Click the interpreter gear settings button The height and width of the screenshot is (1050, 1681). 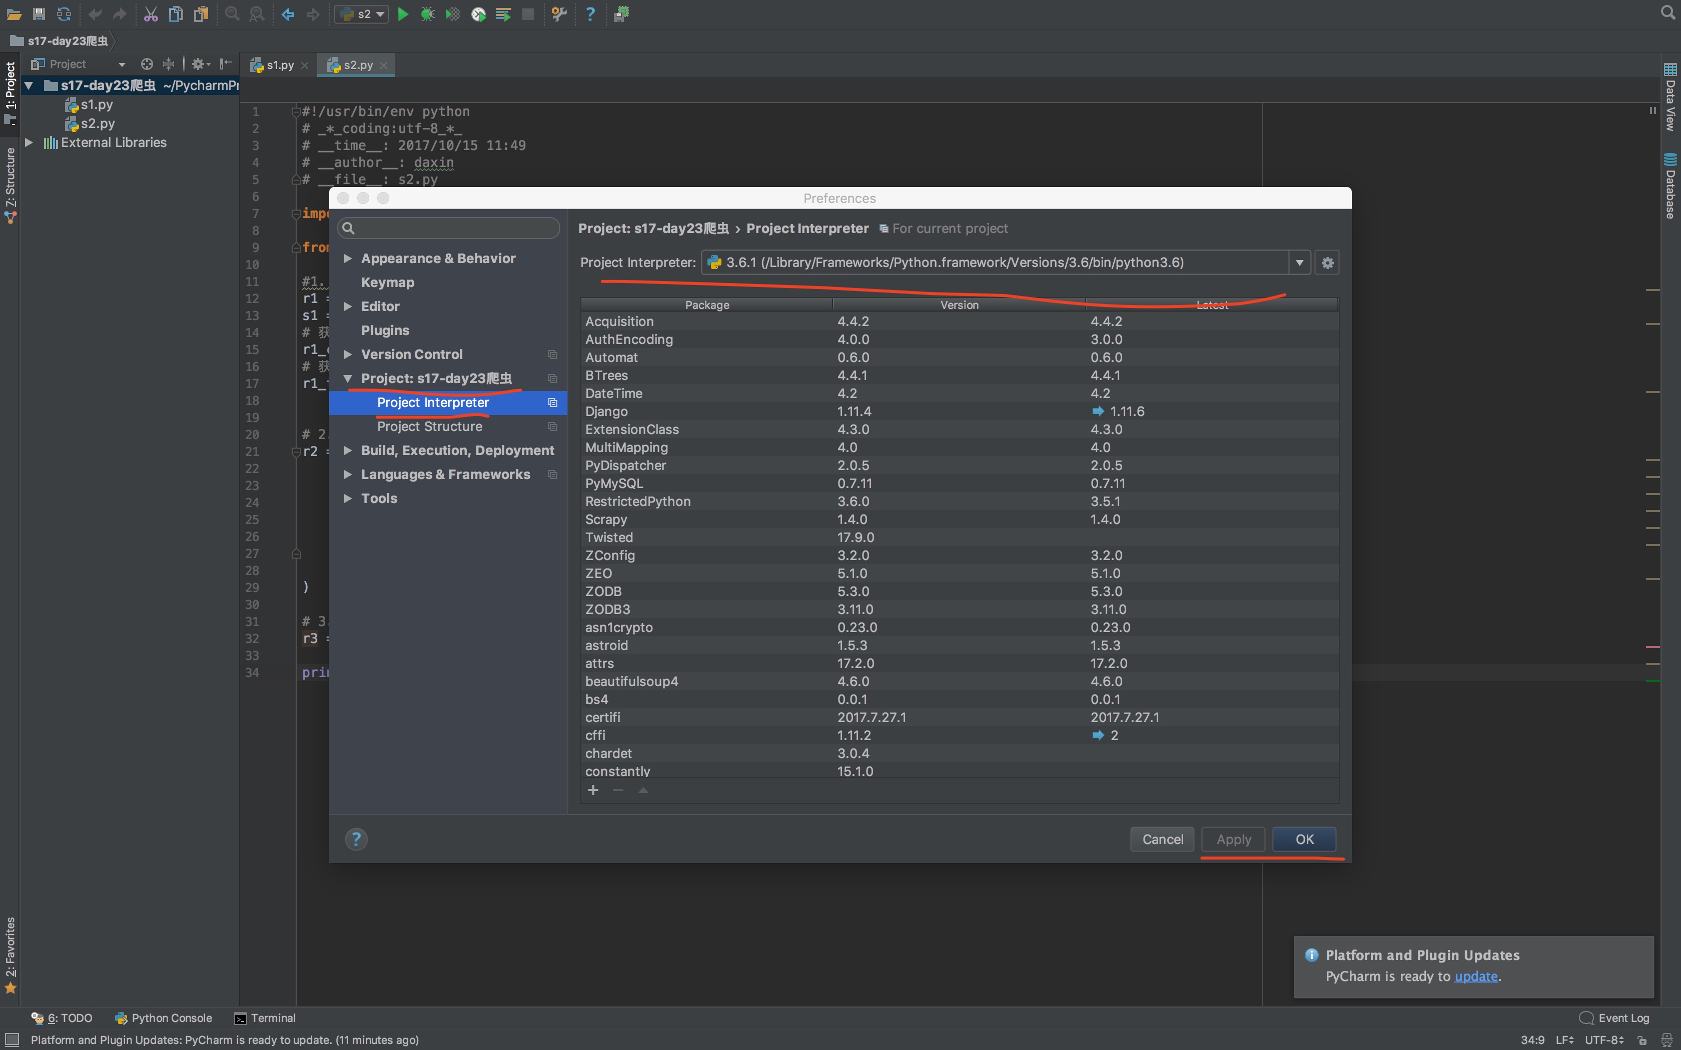[1327, 262]
